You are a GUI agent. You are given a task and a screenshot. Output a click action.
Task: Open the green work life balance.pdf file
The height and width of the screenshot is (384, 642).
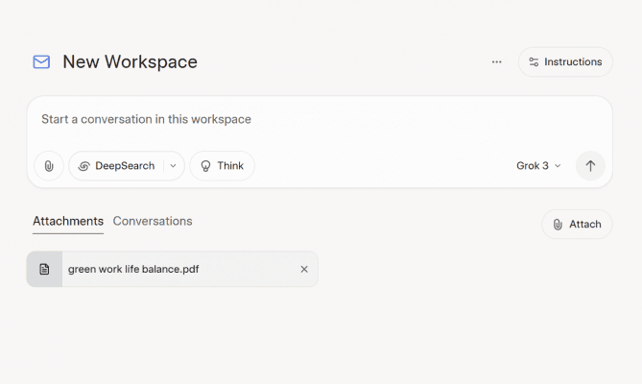(133, 270)
